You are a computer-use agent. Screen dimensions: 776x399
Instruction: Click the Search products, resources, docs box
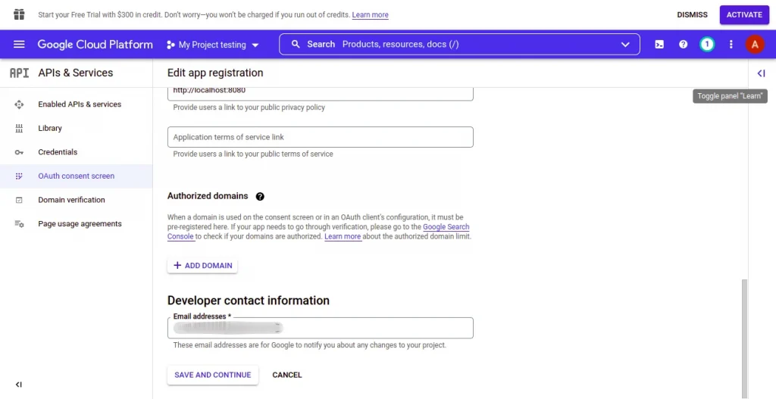[x=459, y=45]
